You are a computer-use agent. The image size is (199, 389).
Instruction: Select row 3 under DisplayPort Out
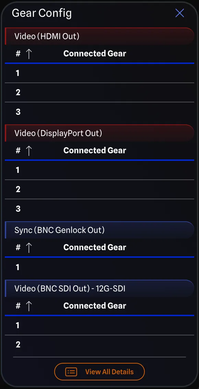(99, 209)
